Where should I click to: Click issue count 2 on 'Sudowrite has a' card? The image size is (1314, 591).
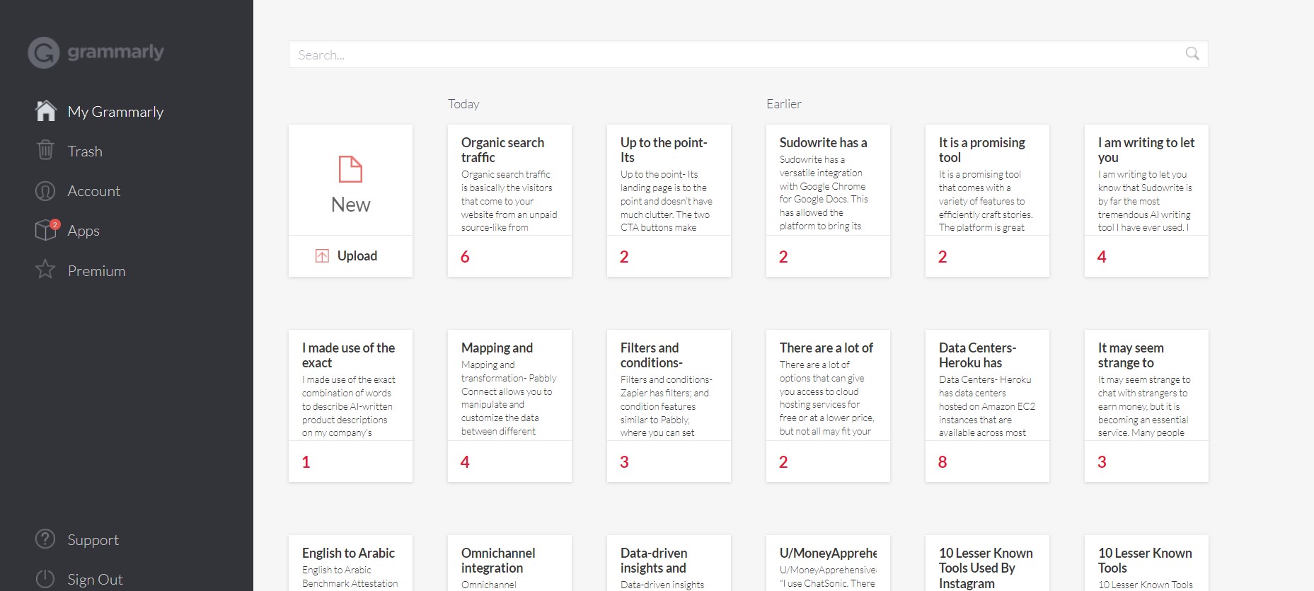coord(783,257)
